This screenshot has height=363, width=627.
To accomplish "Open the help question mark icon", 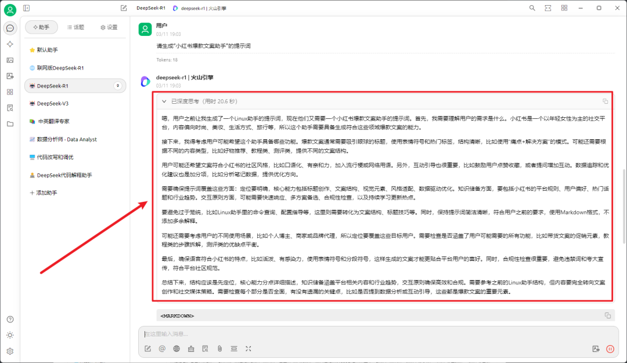I will [x=10, y=319].
